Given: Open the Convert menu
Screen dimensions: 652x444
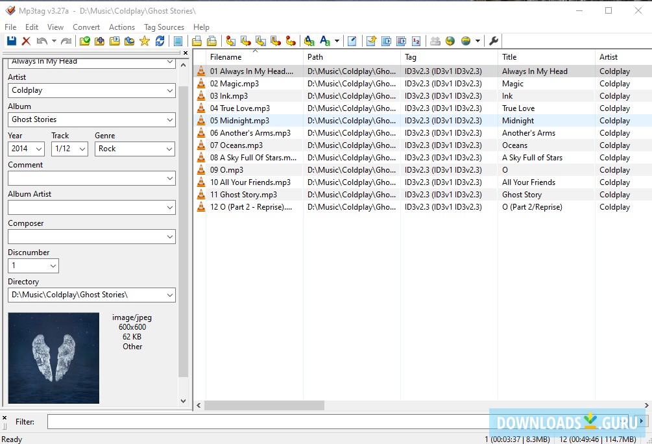Looking at the screenshot, I should pos(86,27).
